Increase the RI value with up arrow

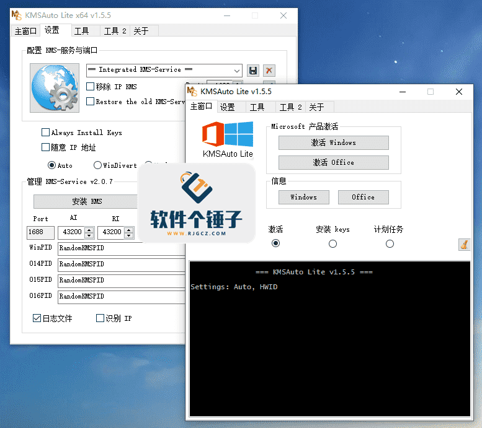(x=129, y=230)
